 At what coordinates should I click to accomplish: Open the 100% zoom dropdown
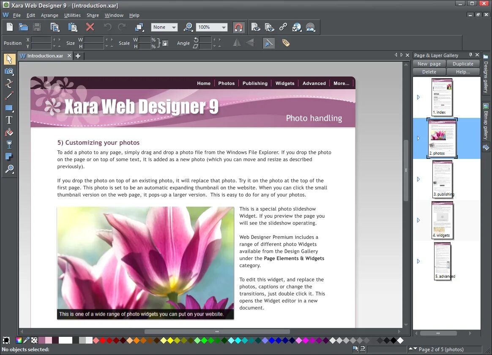pos(211,27)
